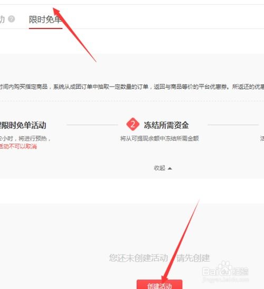The height and width of the screenshot is (289, 264).
Task: Collapse the panel with 收起 arrow
Action: [163, 168]
